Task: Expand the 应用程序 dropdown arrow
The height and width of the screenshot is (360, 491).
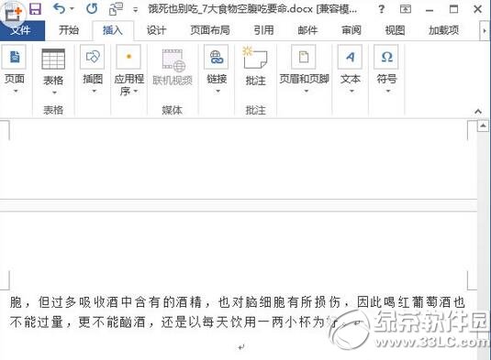Action: pos(136,91)
